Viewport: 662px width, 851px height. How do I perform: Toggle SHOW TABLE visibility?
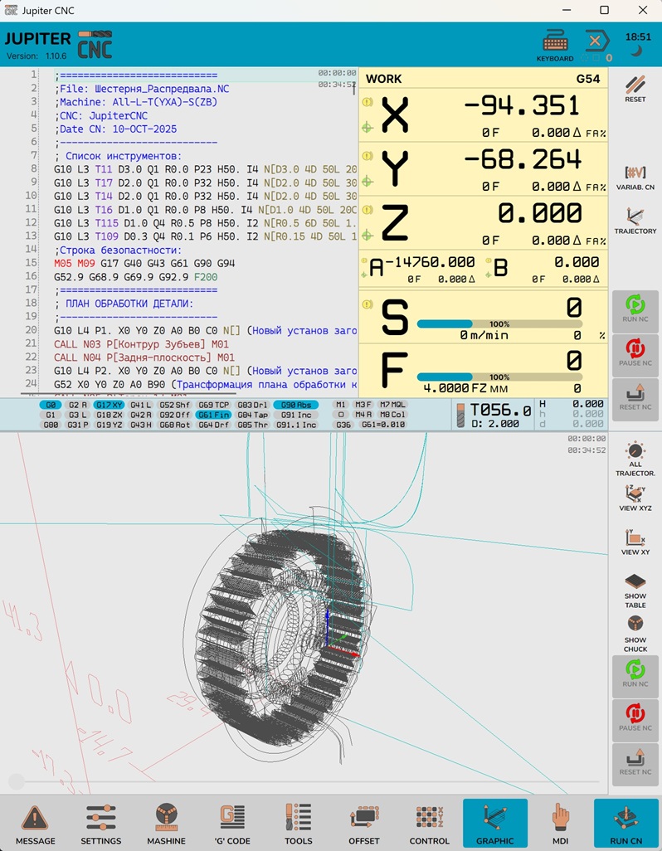point(635,590)
